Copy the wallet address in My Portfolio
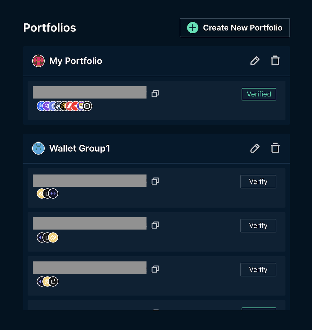 click(155, 93)
